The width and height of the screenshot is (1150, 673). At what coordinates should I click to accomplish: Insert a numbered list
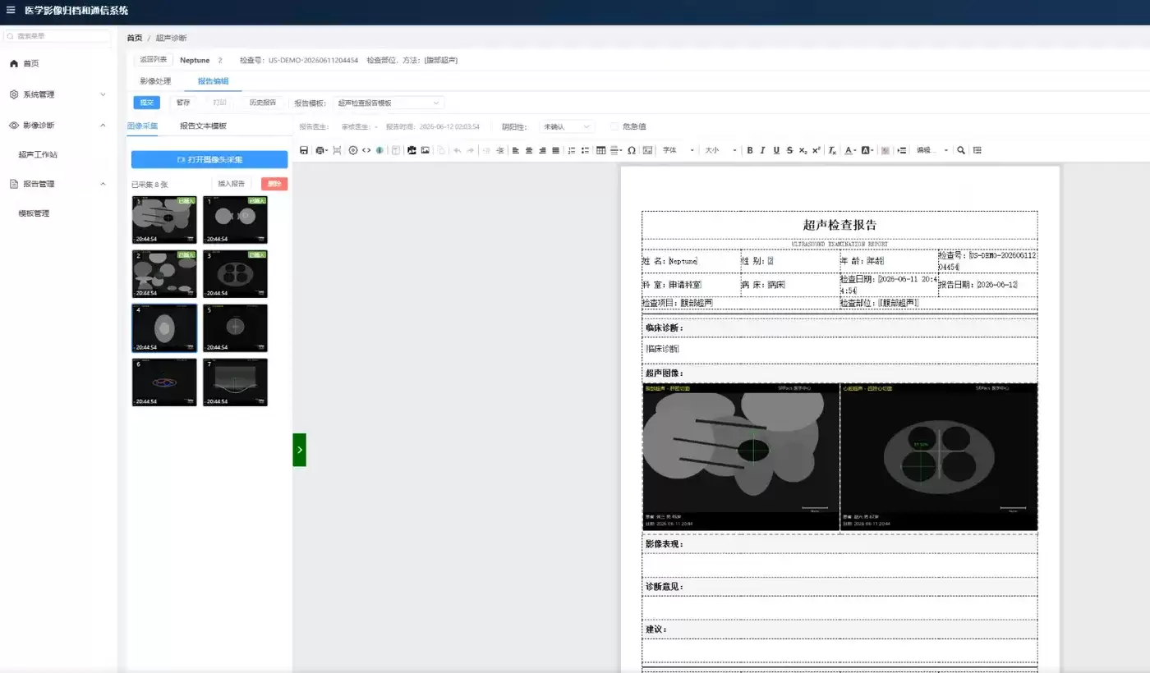(x=572, y=150)
